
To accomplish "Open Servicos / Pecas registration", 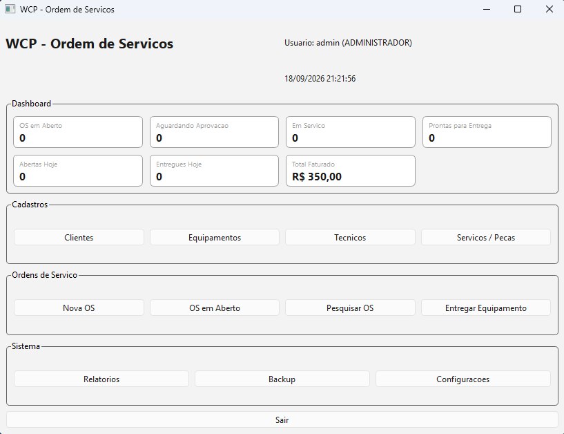I will point(486,237).
